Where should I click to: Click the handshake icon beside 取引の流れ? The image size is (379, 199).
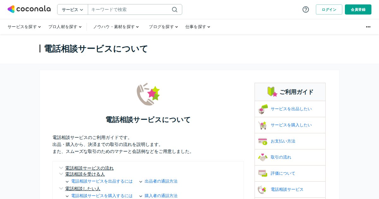(262, 157)
